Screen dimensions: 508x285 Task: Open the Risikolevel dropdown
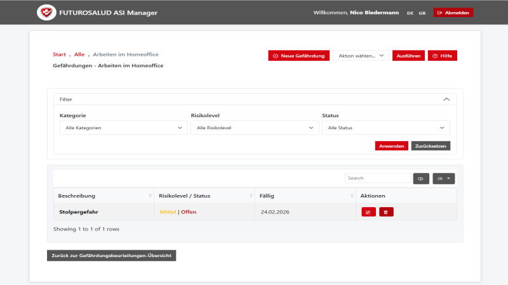pyautogui.click(x=255, y=128)
